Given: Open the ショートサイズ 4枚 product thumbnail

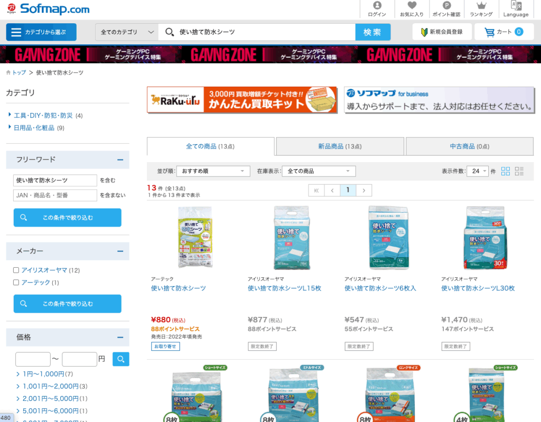Looking at the screenshot, I should click(x=485, y=393).
